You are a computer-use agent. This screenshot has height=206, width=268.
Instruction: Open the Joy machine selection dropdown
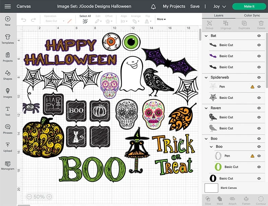pyautogui.click(x=220, y=6)
